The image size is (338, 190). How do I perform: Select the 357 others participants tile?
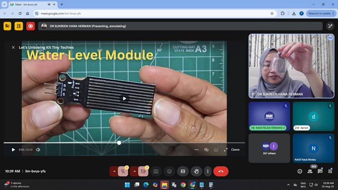click(269, 148)
